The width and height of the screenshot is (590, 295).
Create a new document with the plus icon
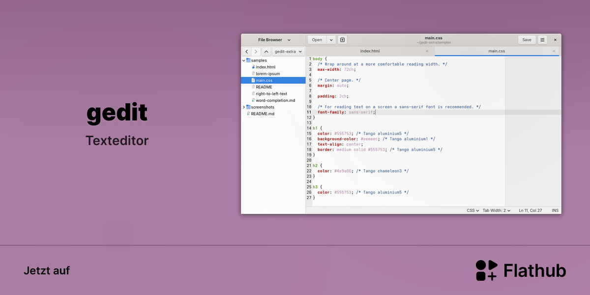coord(343,40)
